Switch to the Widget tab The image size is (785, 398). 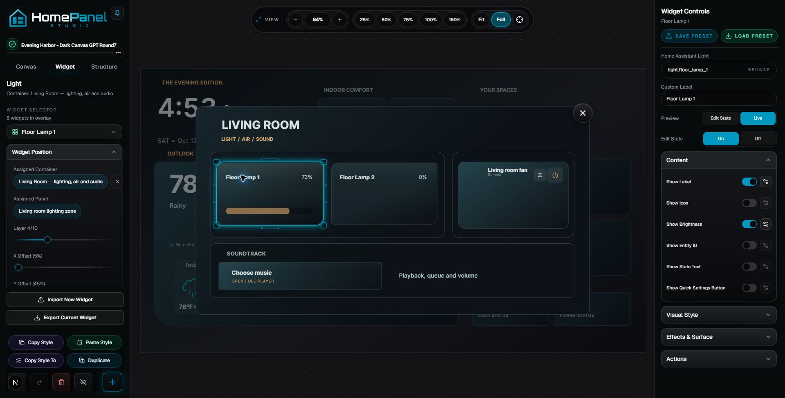[x=65, y=67]
